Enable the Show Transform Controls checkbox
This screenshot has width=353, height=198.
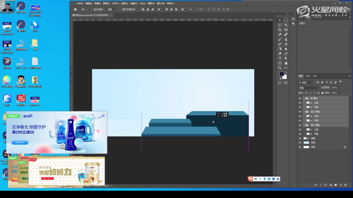[120, 9]
